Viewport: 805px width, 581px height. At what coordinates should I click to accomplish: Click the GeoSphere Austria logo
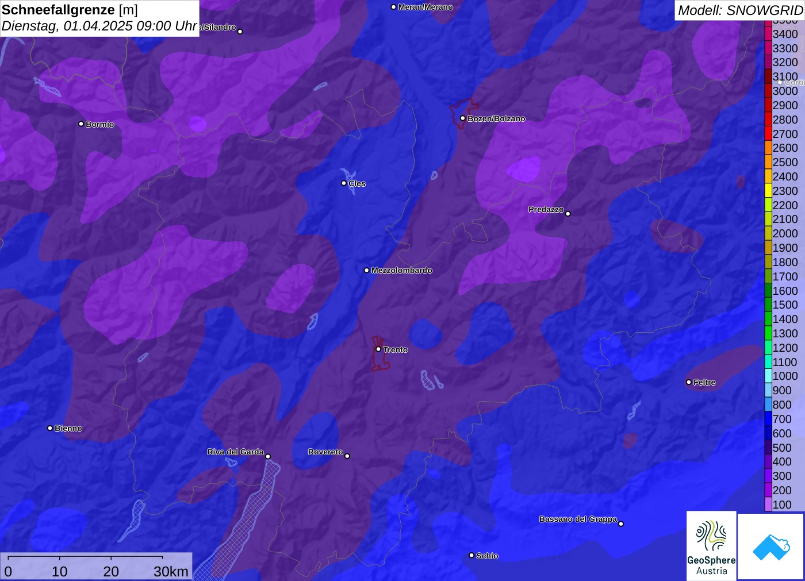click(711, 546)
